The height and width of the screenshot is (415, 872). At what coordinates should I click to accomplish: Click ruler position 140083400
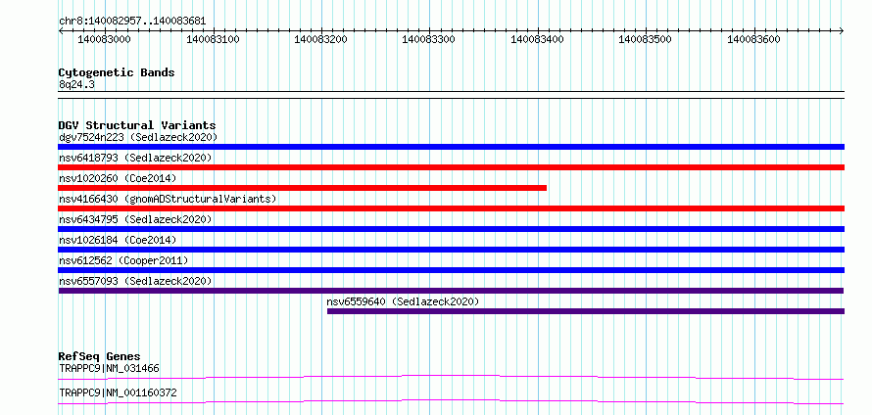(537, 39)
